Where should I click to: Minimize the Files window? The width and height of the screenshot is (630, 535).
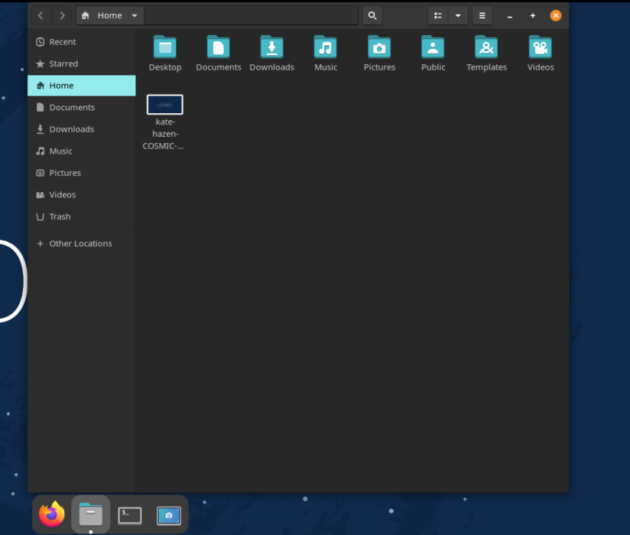click(509, 15)
